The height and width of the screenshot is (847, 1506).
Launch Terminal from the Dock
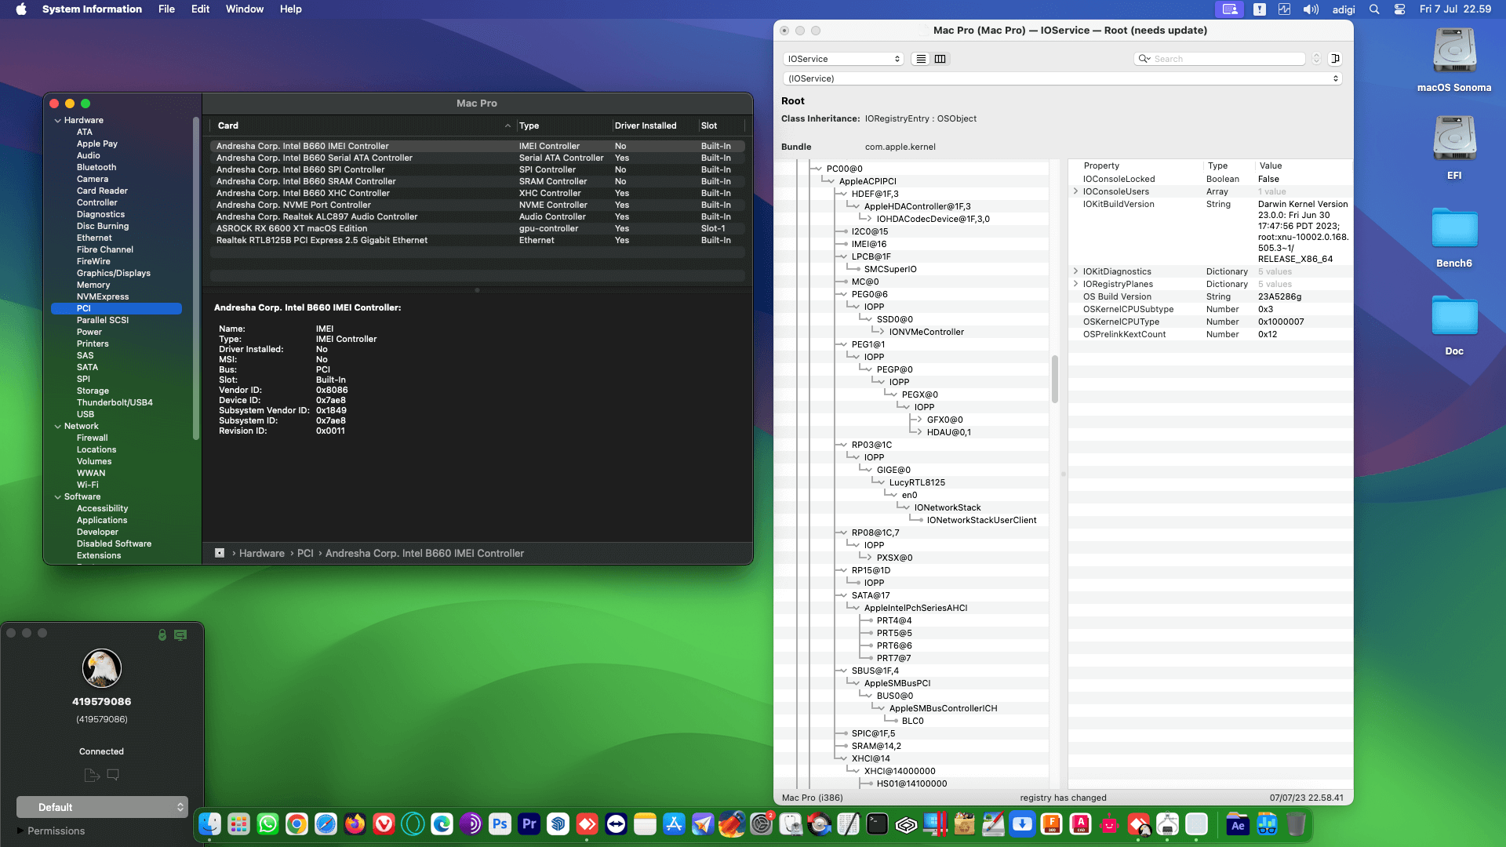(x=877, y=824)
